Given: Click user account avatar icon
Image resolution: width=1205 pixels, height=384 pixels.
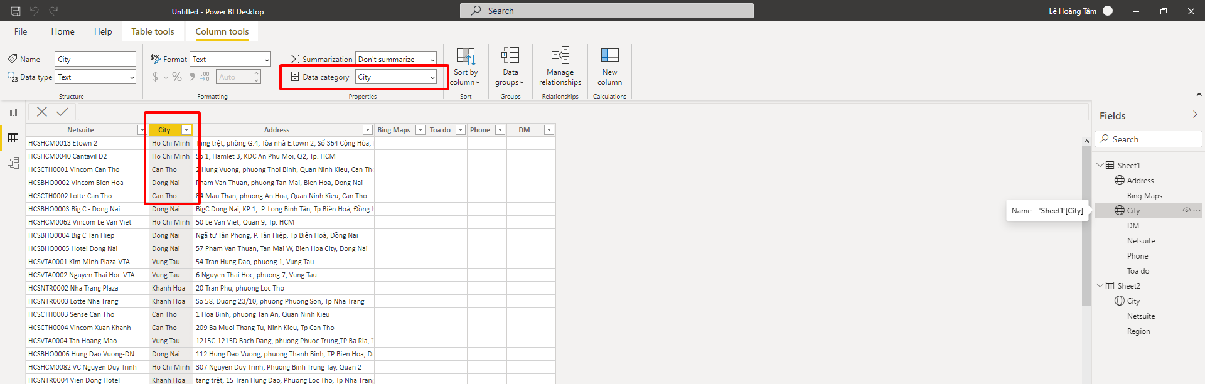Looking at the screenshot, I should (x=1108, y=11).
